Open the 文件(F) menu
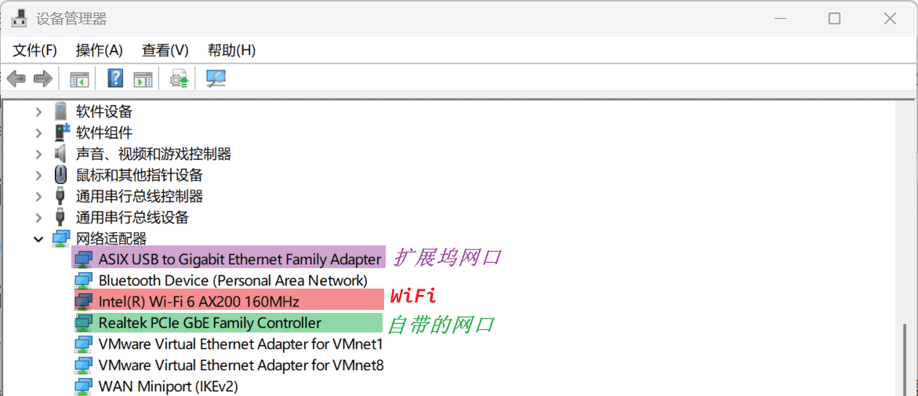The image size is (918, 396). pyautogui.click(x=35, y=50)
